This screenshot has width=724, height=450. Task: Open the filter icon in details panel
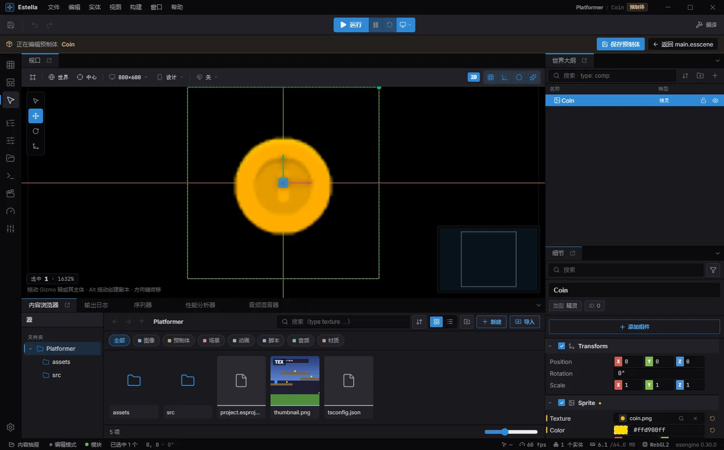pos(713,270)
